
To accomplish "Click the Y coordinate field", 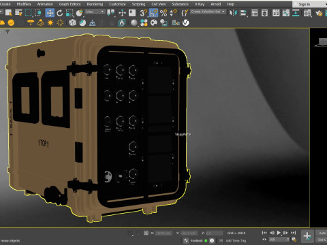I will coord(189,233).
